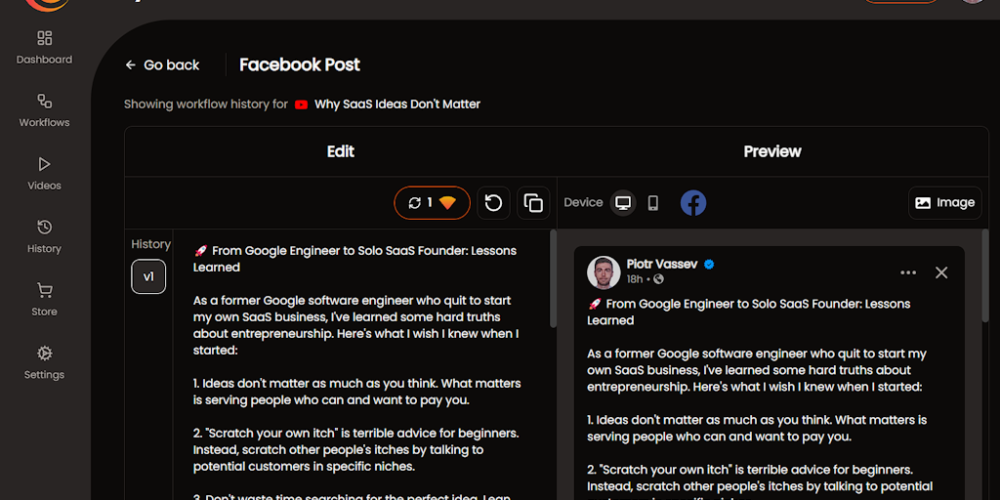Close the preview post with X
Image resolution: width=1000 pixels, height=500 pixels.
(x=940, y=273)
